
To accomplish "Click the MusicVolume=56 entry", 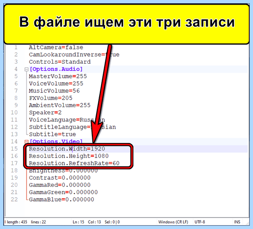I will click(54, 91).
